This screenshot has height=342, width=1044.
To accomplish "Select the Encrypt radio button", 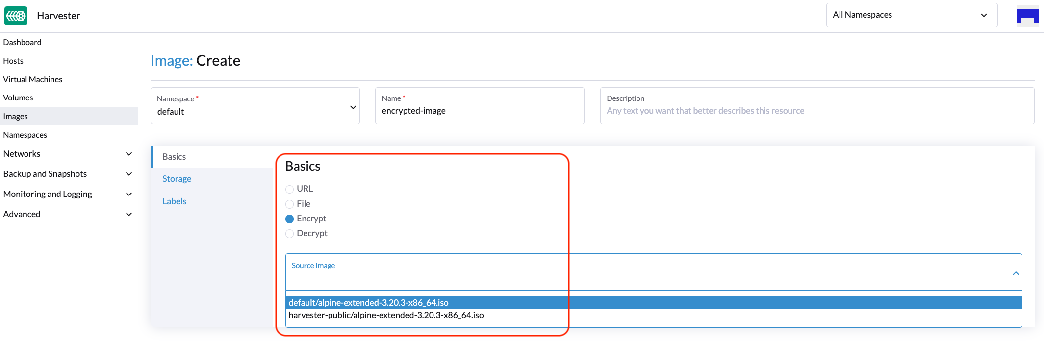I will tap(290, 219).
